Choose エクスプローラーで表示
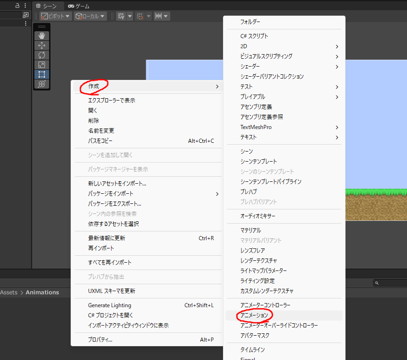 pyautogui.click(x=148, y=100)
